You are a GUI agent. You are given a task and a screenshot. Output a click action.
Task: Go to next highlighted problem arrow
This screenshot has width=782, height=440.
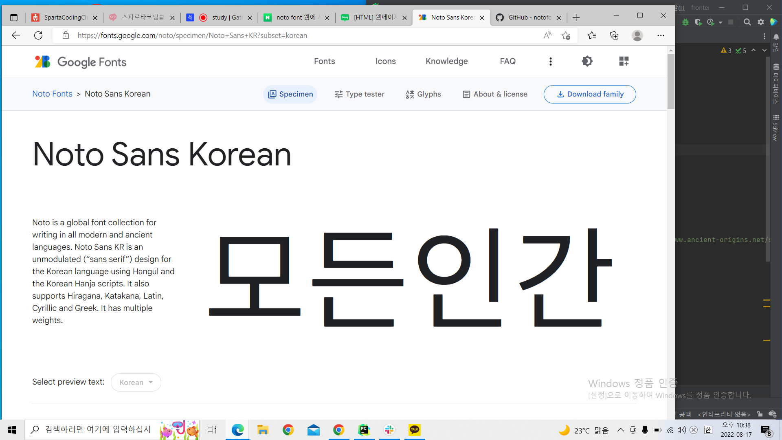[x=764, y=50]
